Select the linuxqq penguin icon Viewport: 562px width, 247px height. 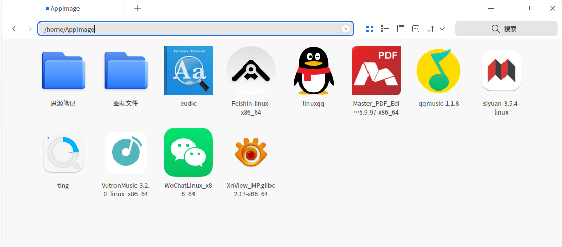point(314,71)
